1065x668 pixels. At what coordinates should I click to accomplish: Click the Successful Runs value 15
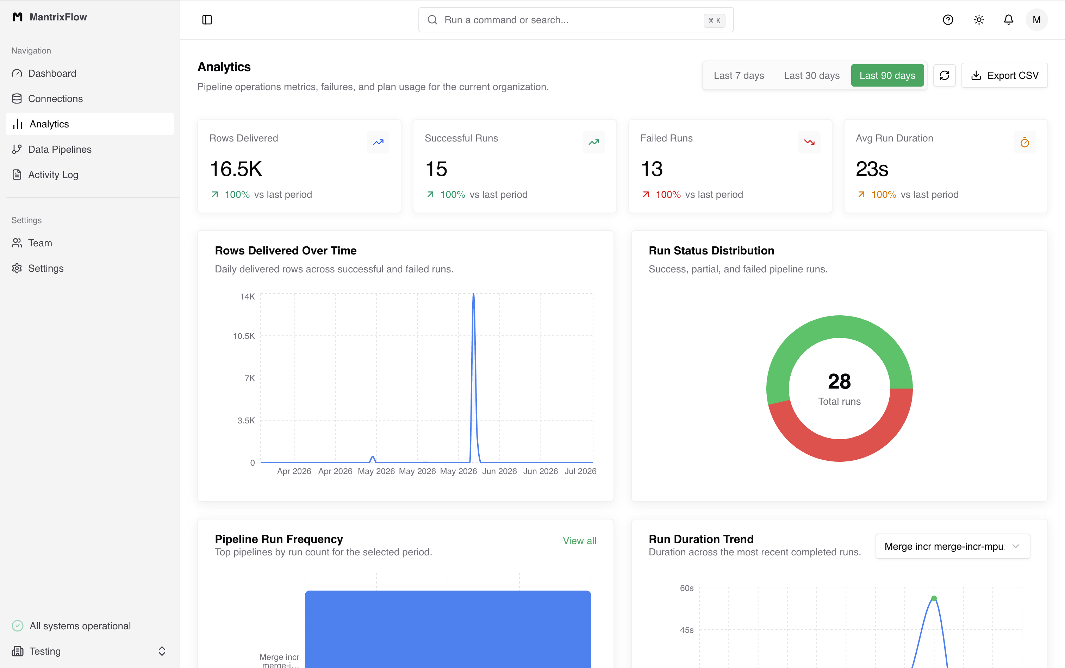(x=436, y=169)
